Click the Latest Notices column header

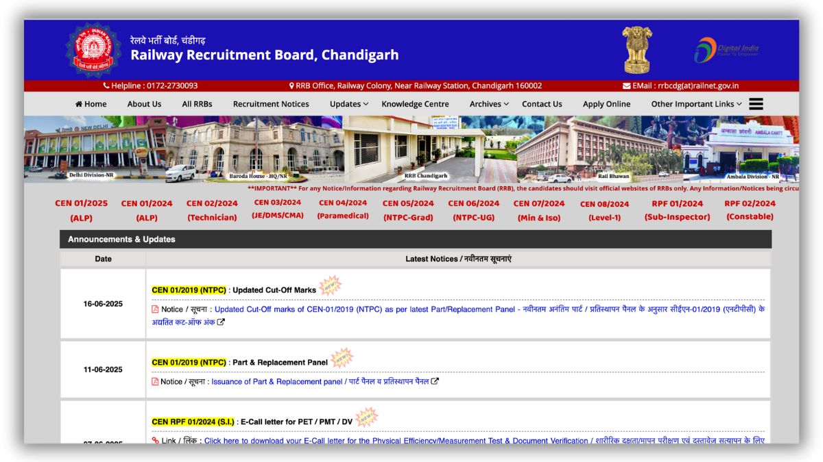(458, 259)
